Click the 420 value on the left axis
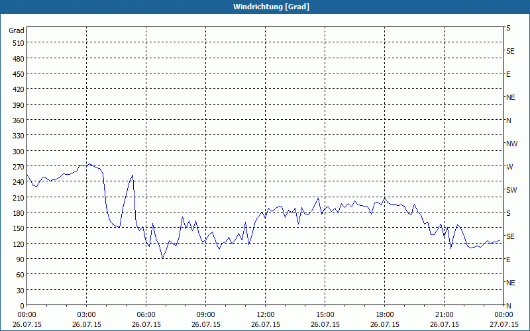 (19, 90)
